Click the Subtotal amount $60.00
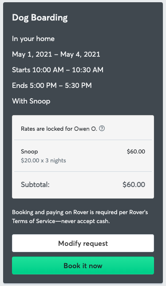This screenshot has width=166, height=286. (134, 185)
